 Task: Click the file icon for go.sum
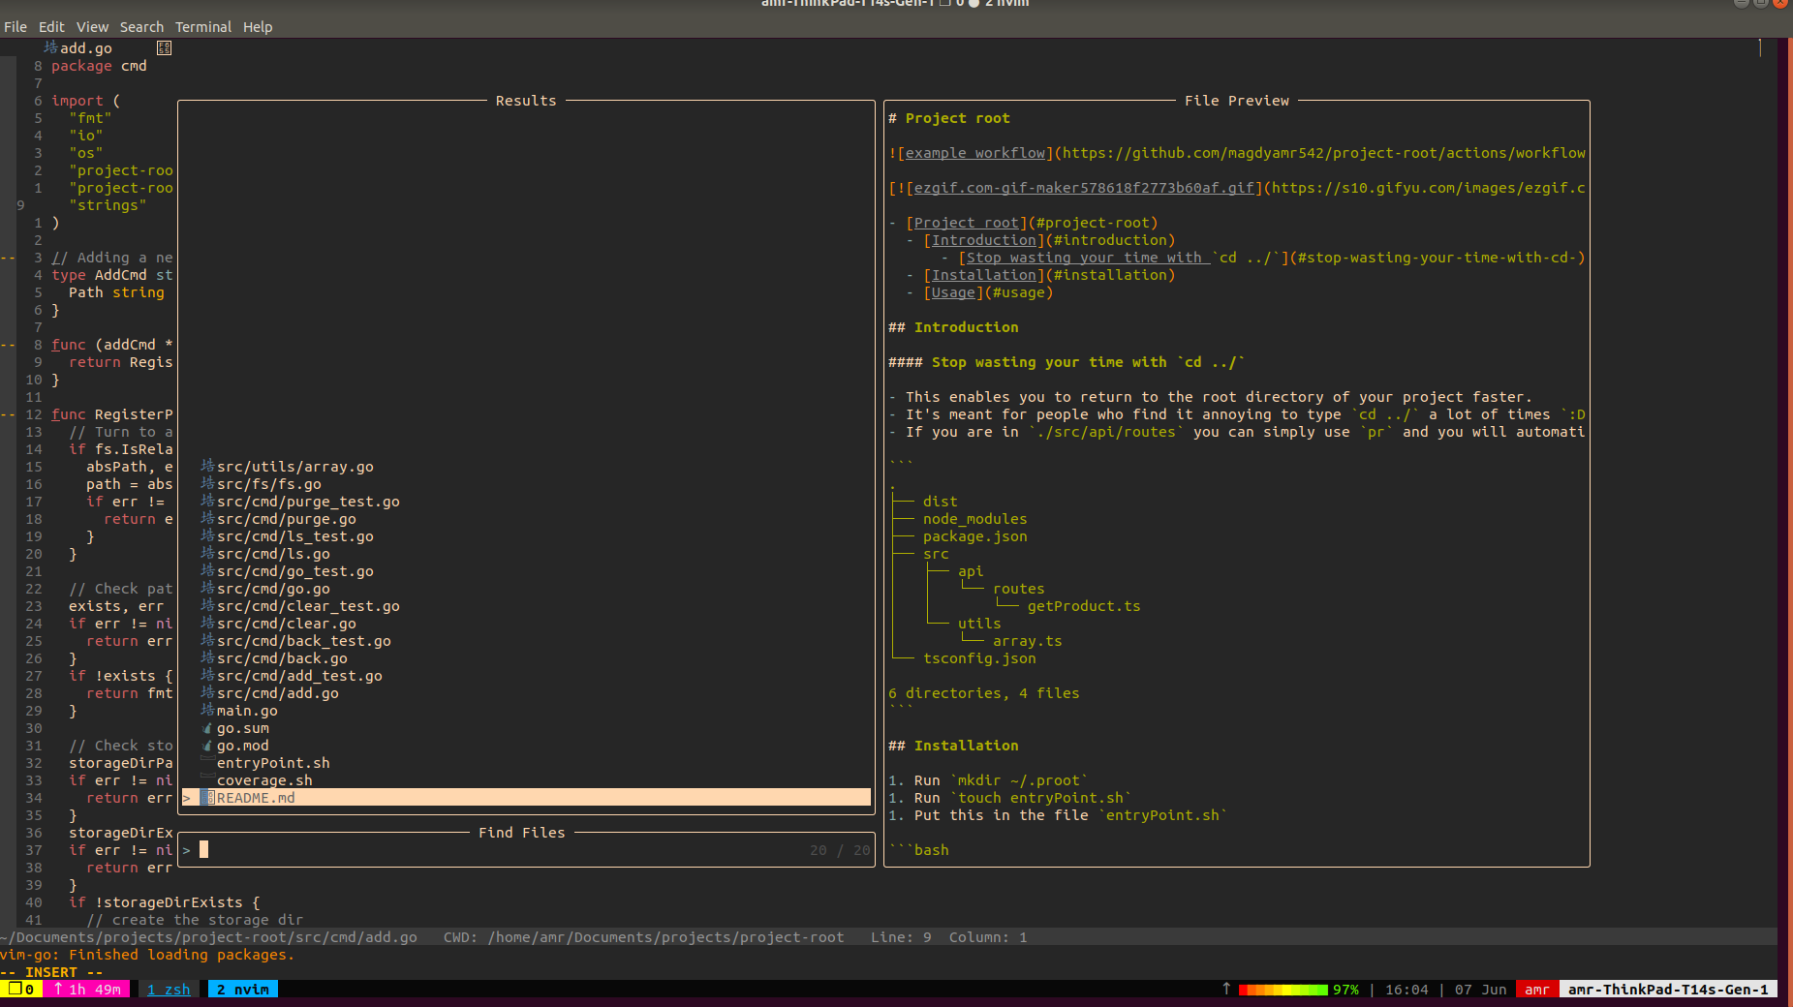pyautogui.click(x=207, y=728)
